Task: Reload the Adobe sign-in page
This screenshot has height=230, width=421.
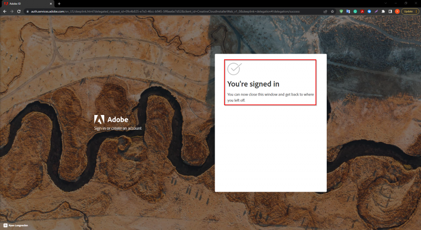Action: 19,12
